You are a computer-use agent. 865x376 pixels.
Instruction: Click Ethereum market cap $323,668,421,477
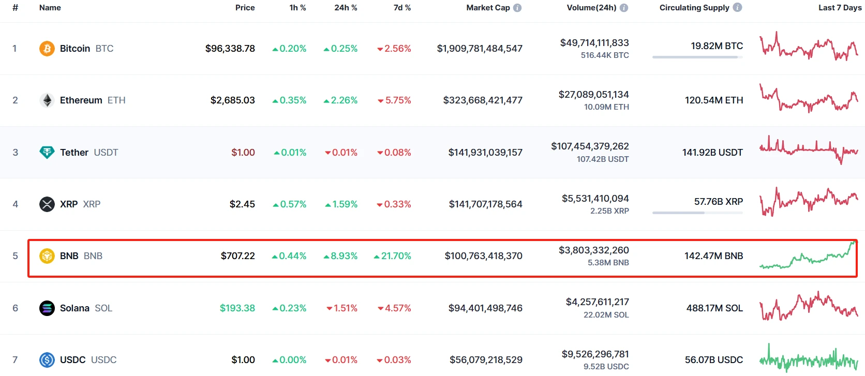click(483, 100)
